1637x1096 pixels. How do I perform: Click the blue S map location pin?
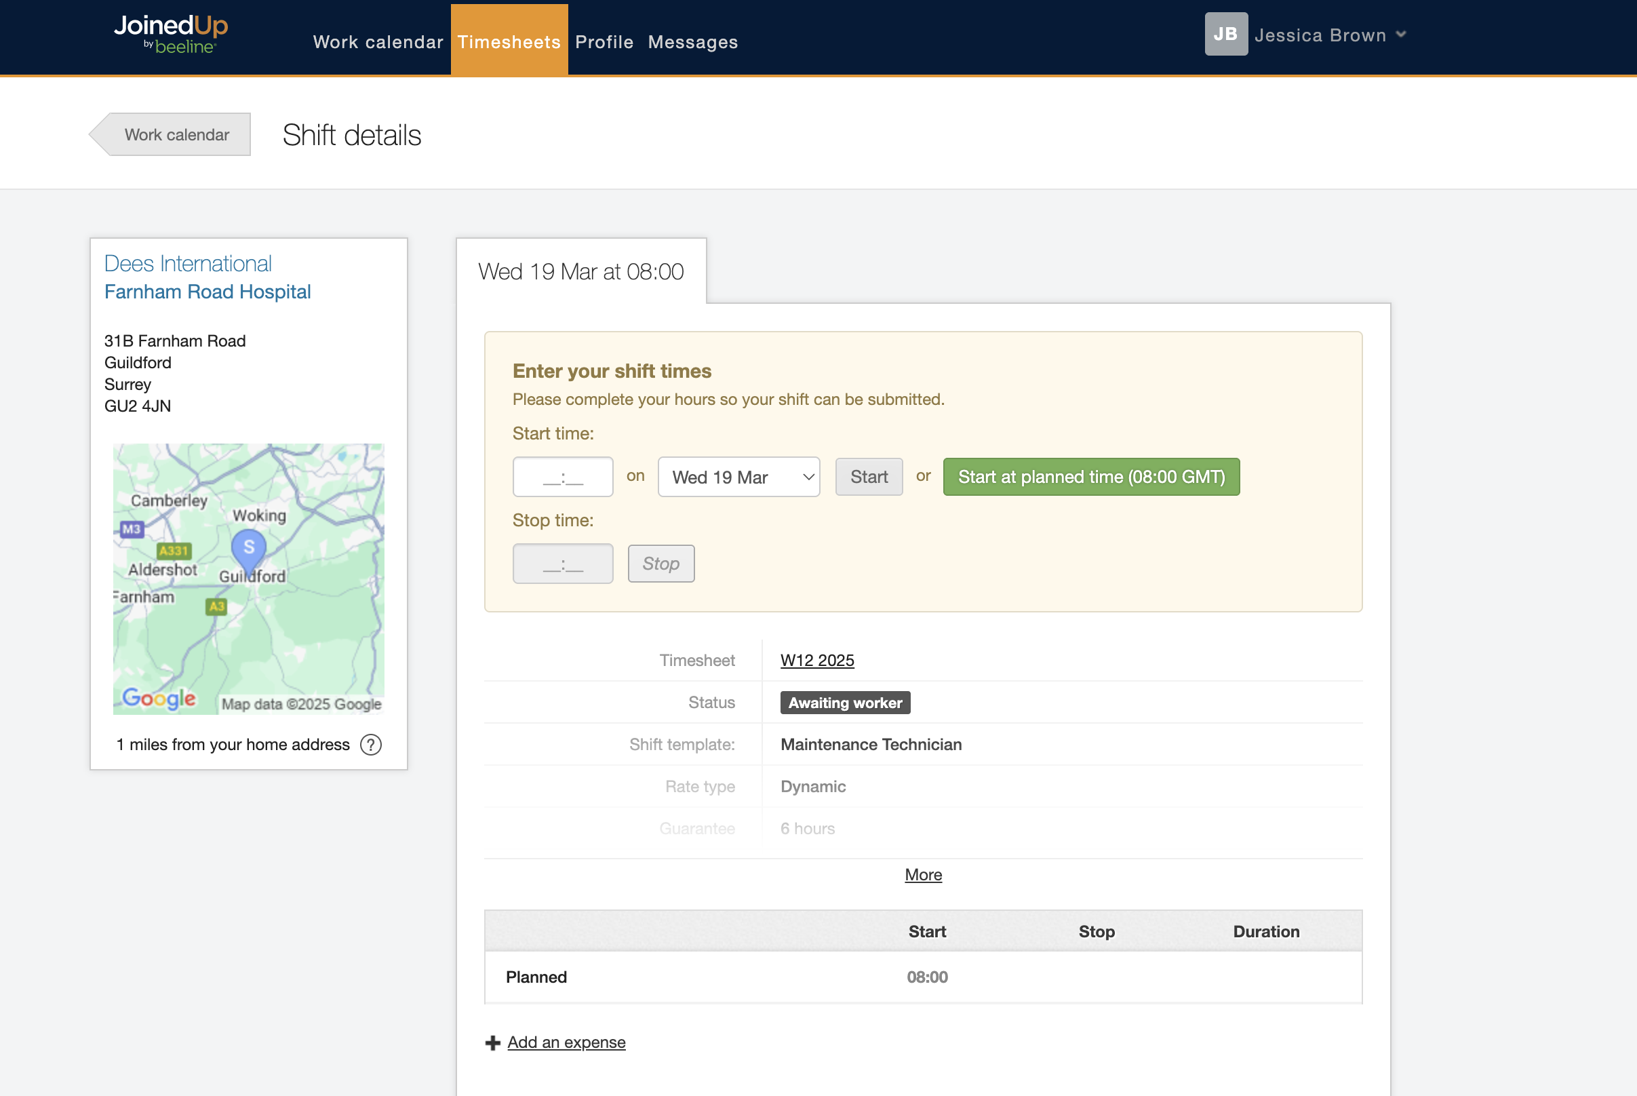248,547
